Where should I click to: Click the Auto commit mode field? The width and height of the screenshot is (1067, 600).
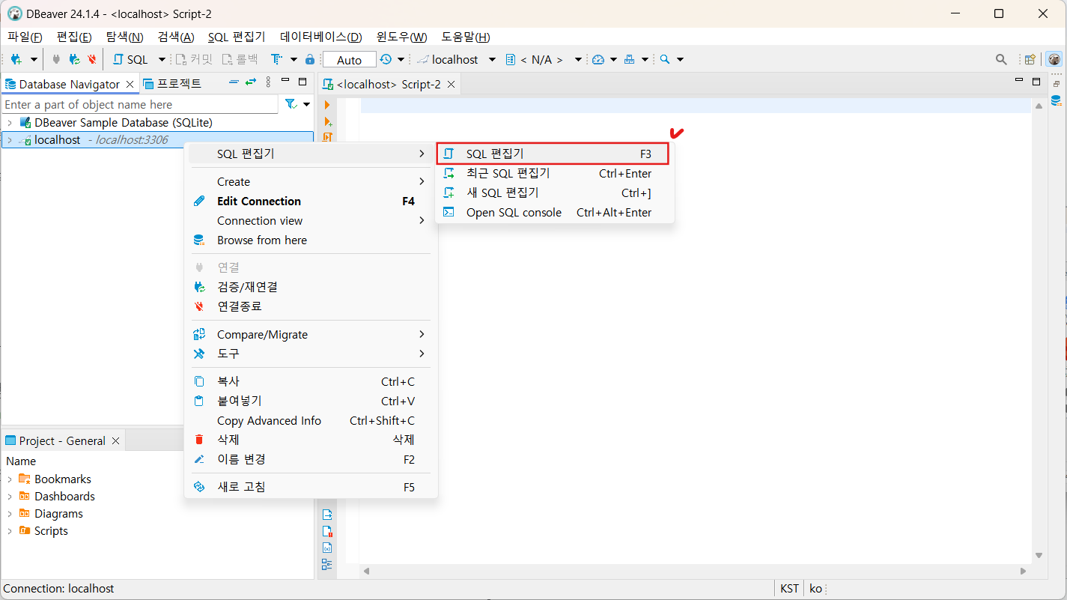tap(349, 60)
